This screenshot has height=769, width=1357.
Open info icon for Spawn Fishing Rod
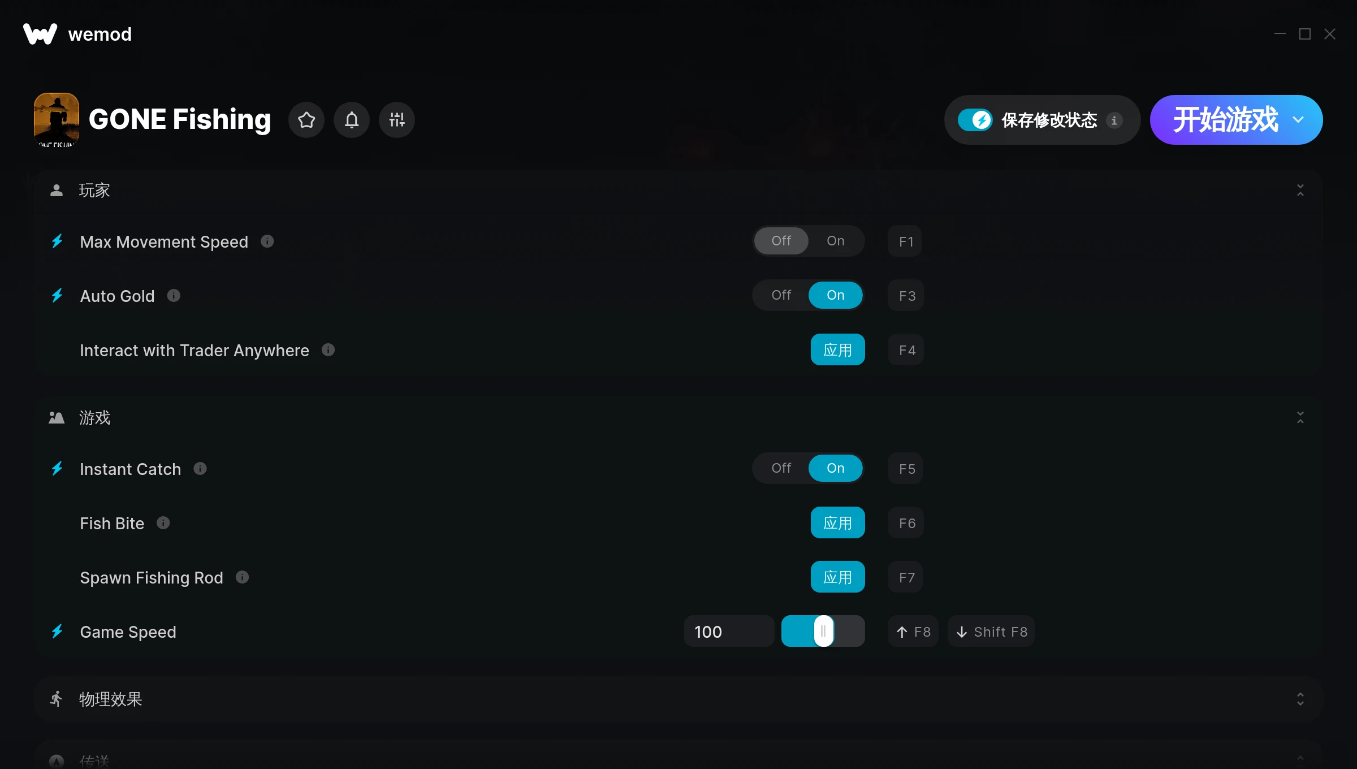click(242, 577)
